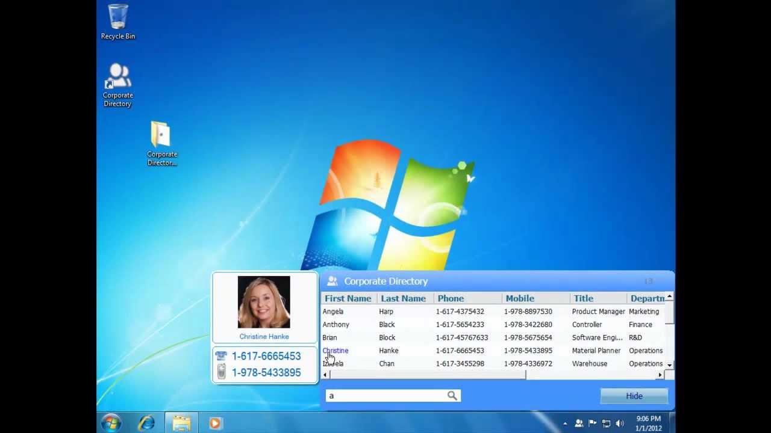Click the vertical scrollbar up arrow
The width and height of the screenshot is (771, 433).
669,297
